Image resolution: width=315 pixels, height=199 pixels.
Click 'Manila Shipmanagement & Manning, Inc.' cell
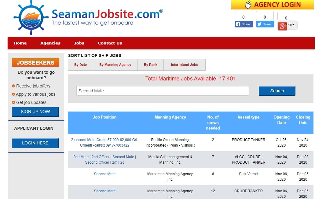(170, 159)
